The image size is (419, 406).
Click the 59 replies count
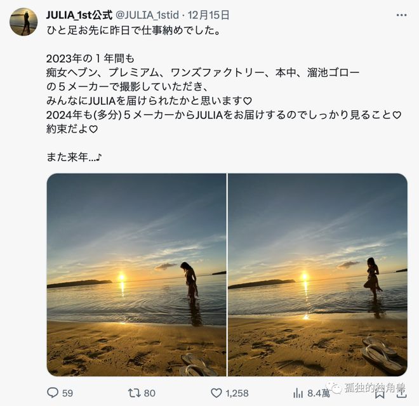pyautogui.click(x=67, y=393)
